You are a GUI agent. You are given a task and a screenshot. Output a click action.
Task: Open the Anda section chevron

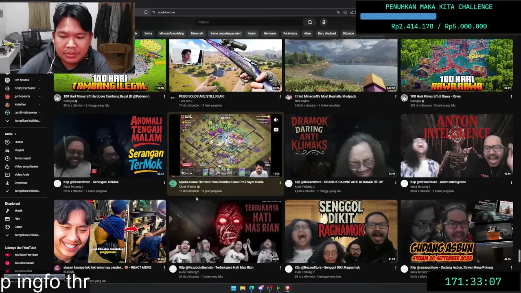[16, 134]
